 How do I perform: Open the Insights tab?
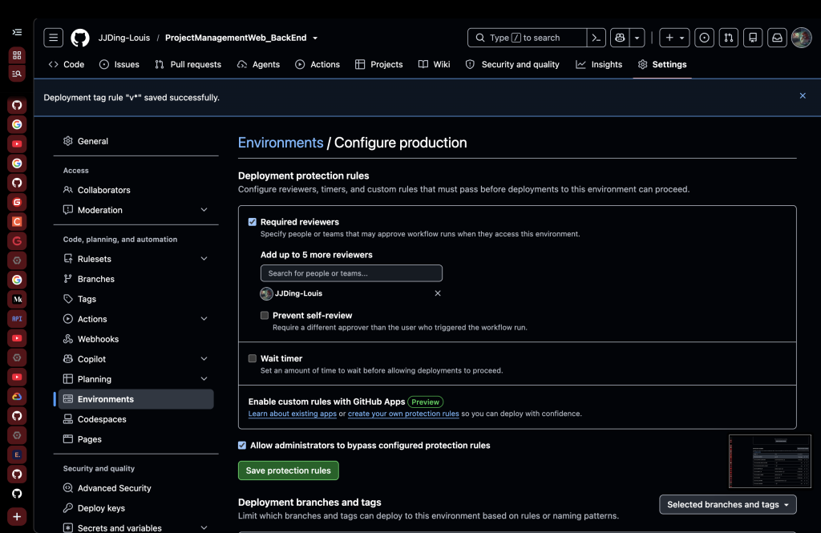pyautogui.click(x=599, y=64)
